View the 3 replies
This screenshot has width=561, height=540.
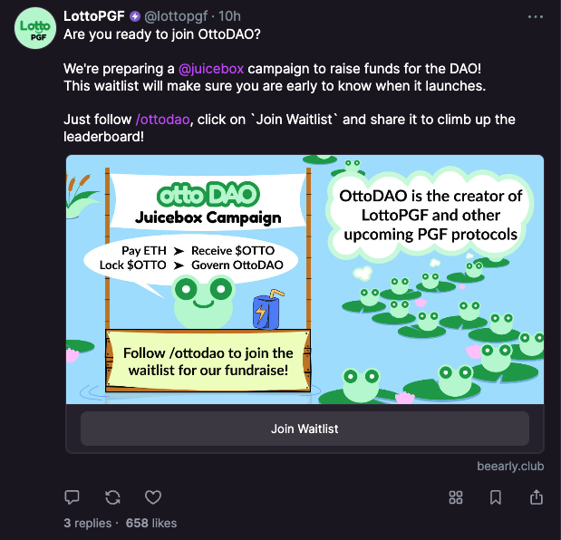coord(88,523)
